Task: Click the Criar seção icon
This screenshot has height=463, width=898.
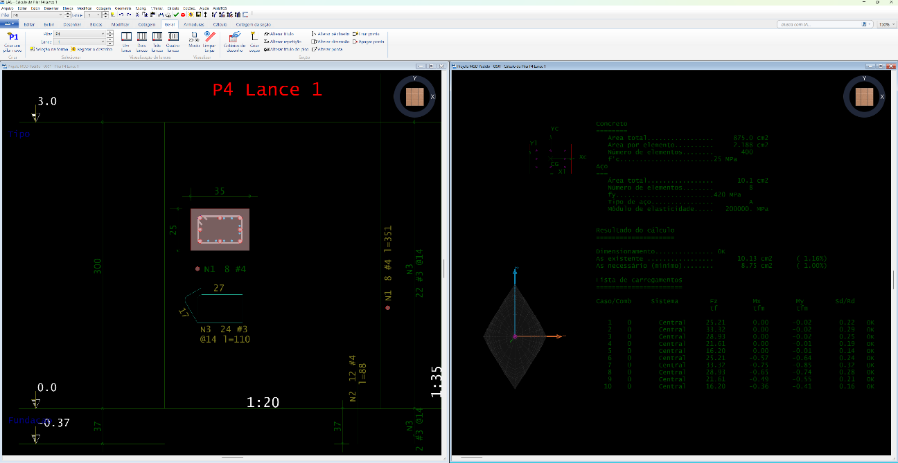Action: [254, 41]
